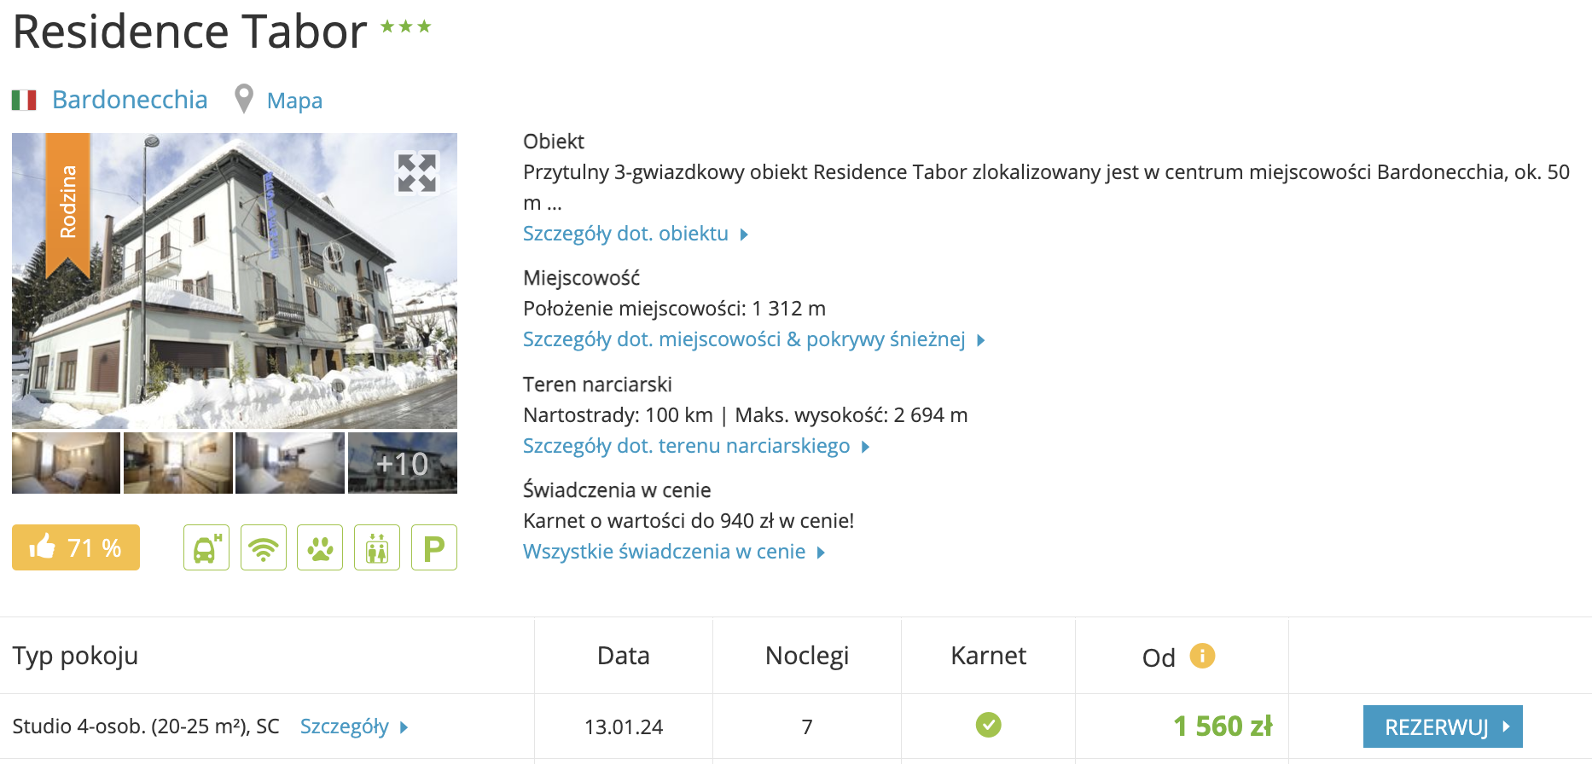Click Położenie miejscowości: 1 312 m text
Screen dimensions: 1592x764
coord(674,309)
